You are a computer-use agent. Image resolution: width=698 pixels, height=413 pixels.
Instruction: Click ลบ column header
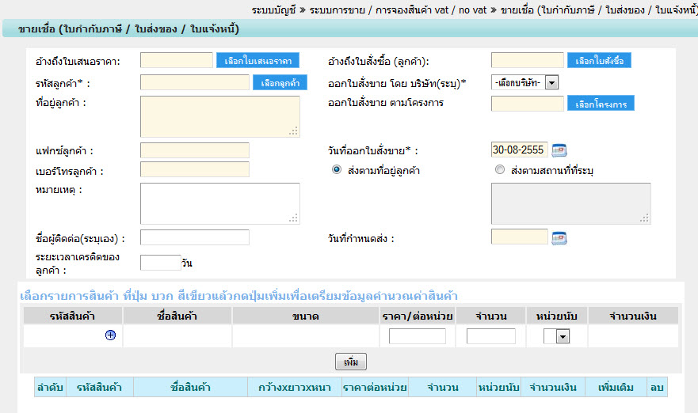(657, 387)
